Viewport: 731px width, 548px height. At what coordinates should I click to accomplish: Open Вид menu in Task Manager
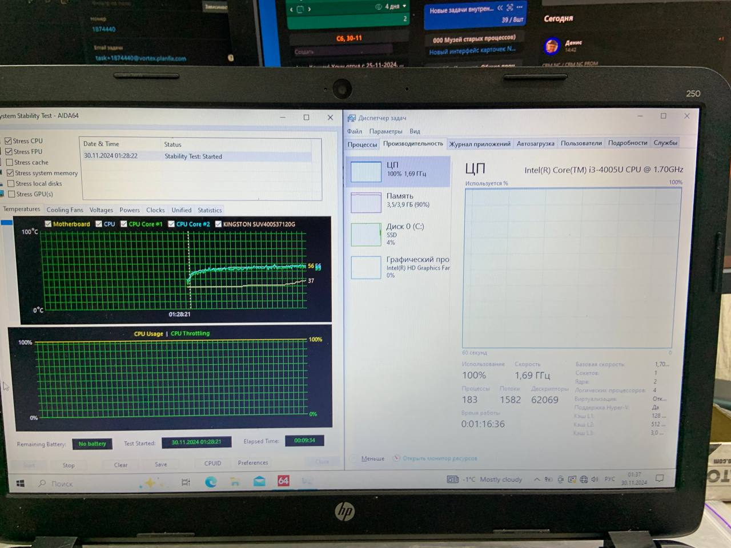pyautogui.click(x=415, y=131)
